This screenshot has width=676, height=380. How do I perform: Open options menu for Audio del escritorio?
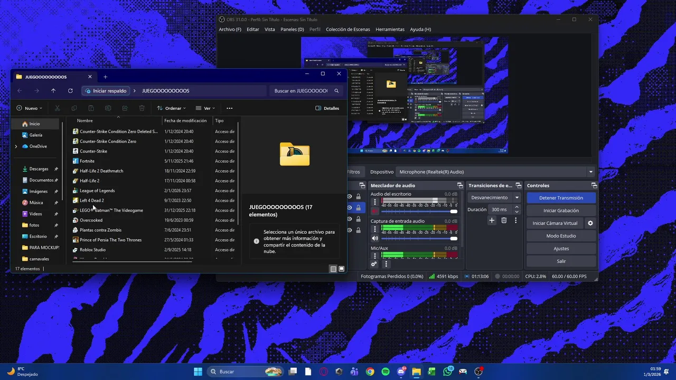click(375, 202)
